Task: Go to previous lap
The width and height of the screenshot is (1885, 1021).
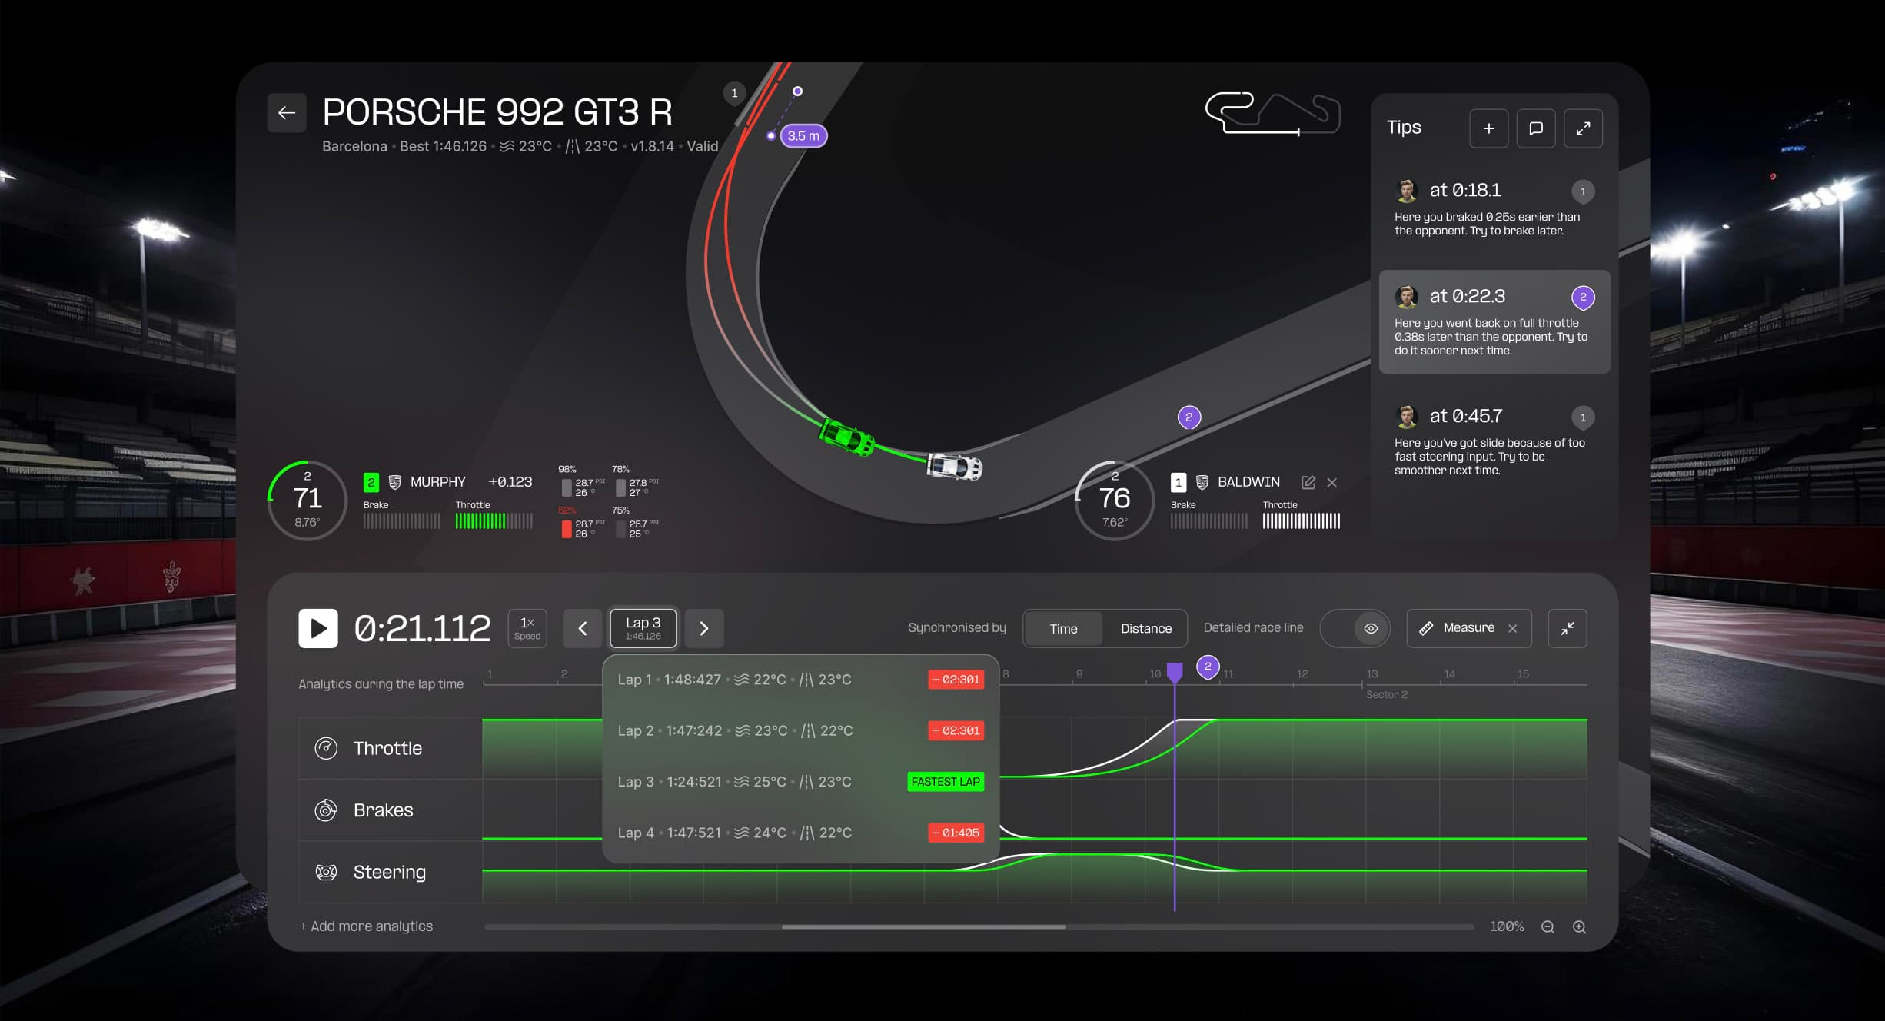Action: pos(582,628)
